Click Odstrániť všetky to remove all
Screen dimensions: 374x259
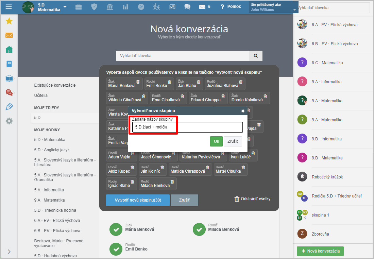[252, 199]
